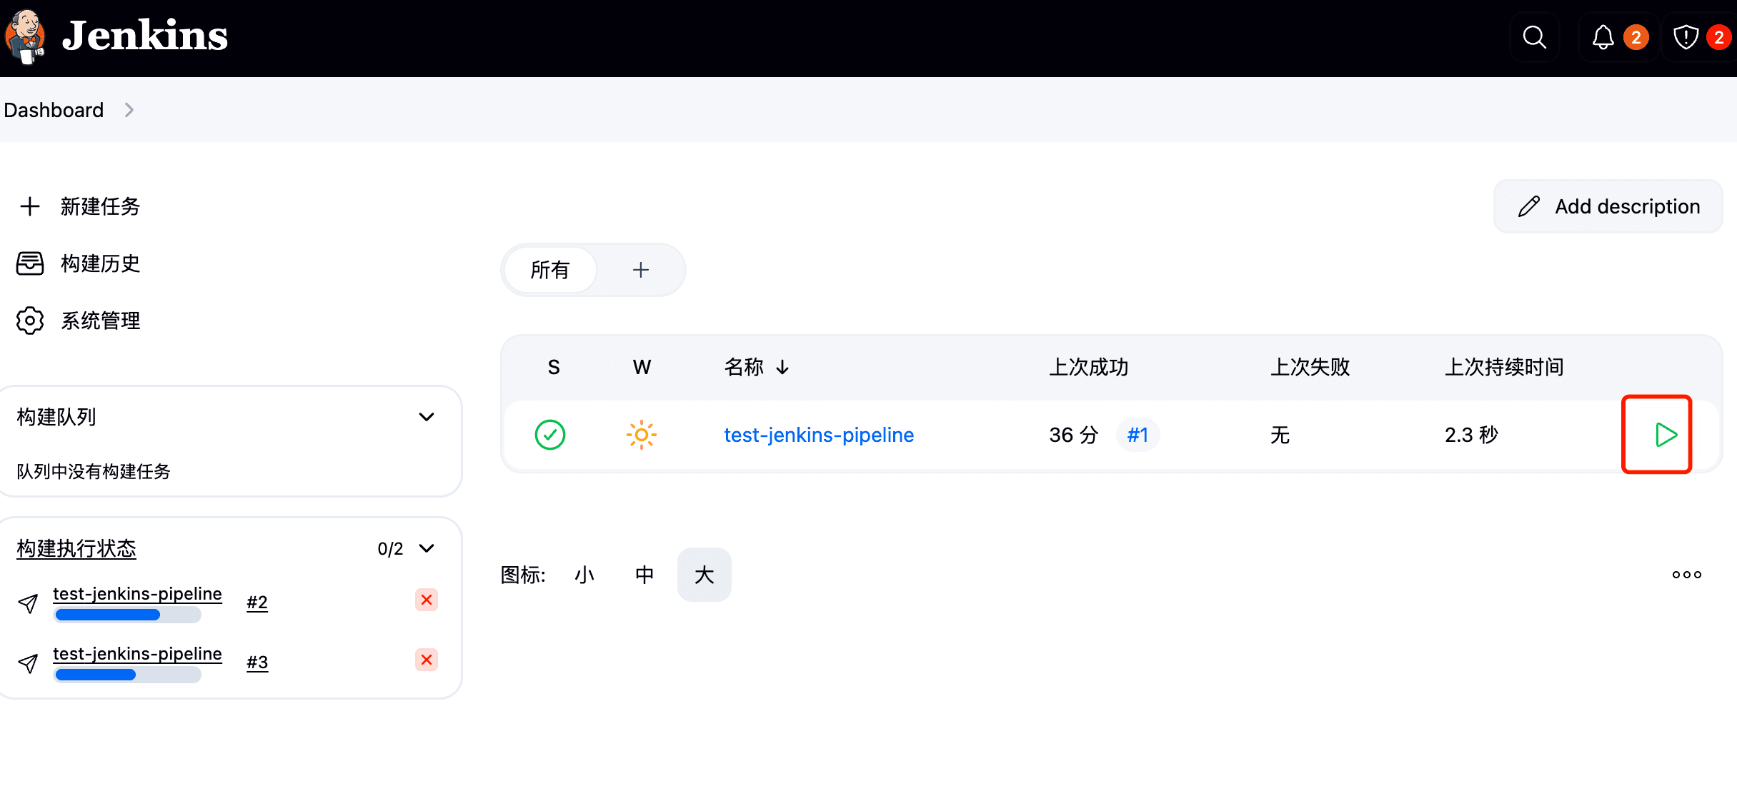Select the 所有 view tab

550,270
